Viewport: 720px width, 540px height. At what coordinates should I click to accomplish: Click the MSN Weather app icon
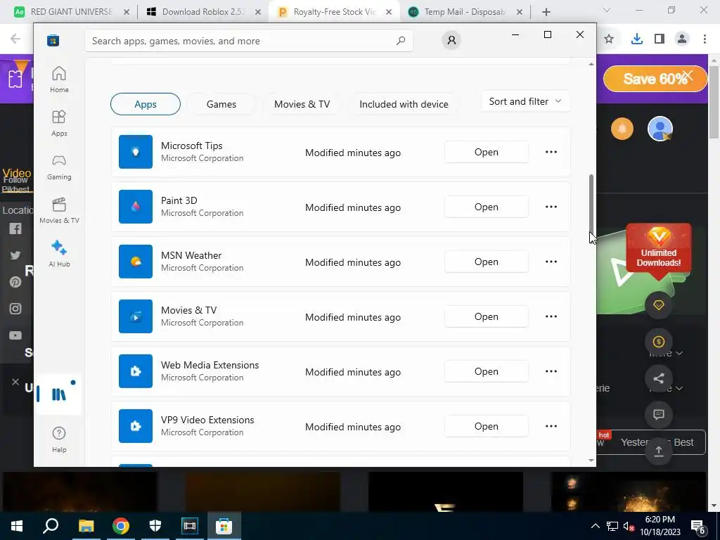coord(136,262)
